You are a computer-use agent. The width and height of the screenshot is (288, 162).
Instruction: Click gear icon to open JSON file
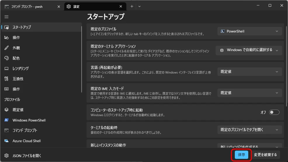click(7, 155)
